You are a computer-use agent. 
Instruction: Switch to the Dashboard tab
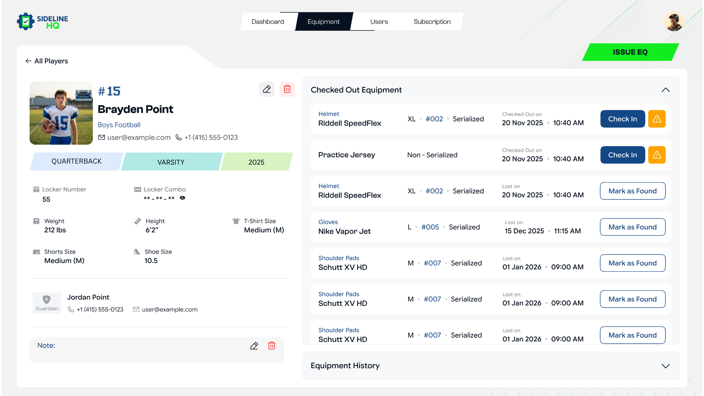[268, 22]
